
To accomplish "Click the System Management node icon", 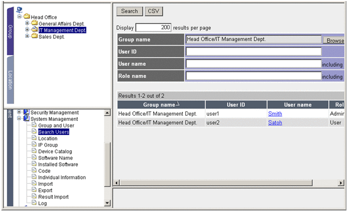I will [x=26, y=119].
